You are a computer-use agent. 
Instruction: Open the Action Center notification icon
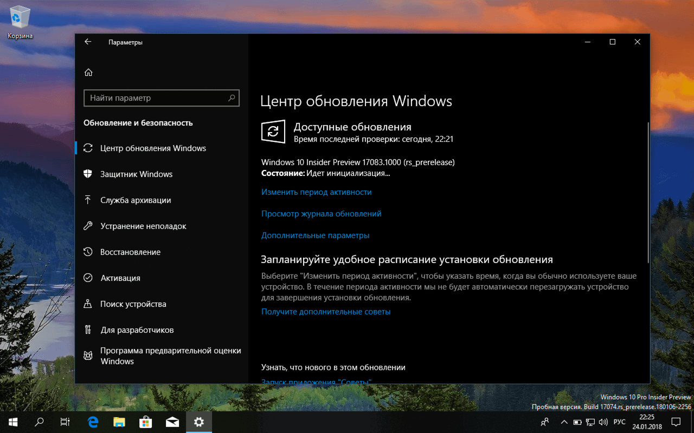tap(676, 422)
